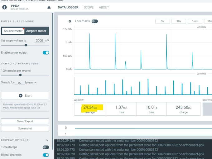The width and height of the screenshot is (212, 159).
Task: Select Source meter mode
Action: coord(13,31)
